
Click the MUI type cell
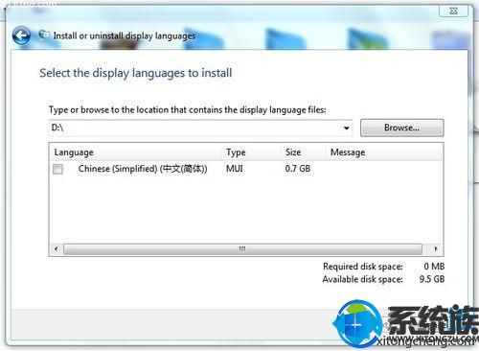click(x=235, y=169)
